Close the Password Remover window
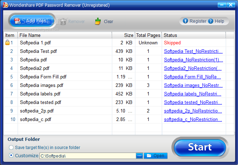 pyautogui.click(x=231, y=5)
